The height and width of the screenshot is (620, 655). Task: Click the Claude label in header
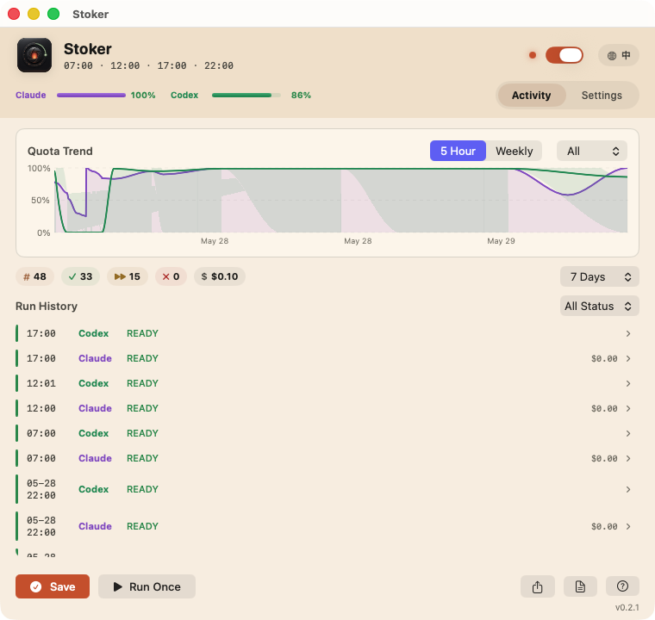coord(30,96)
